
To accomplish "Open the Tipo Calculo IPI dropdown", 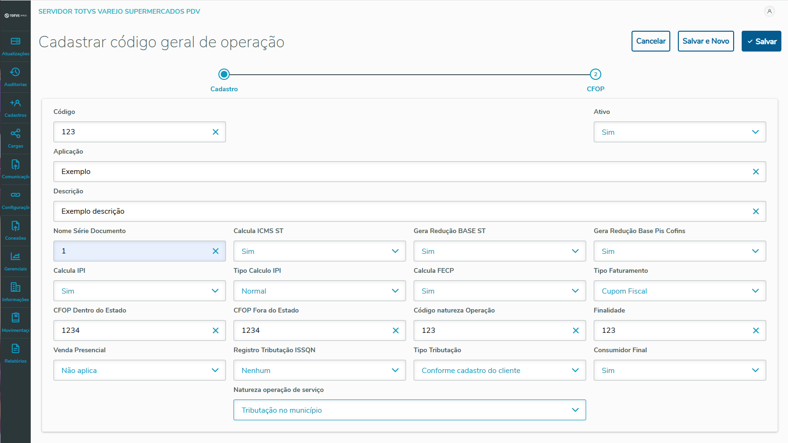I will click(320, 291).
